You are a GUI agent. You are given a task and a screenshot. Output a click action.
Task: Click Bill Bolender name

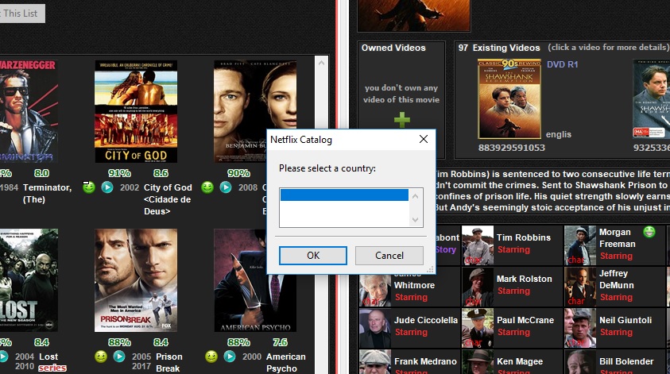(626, 361)
